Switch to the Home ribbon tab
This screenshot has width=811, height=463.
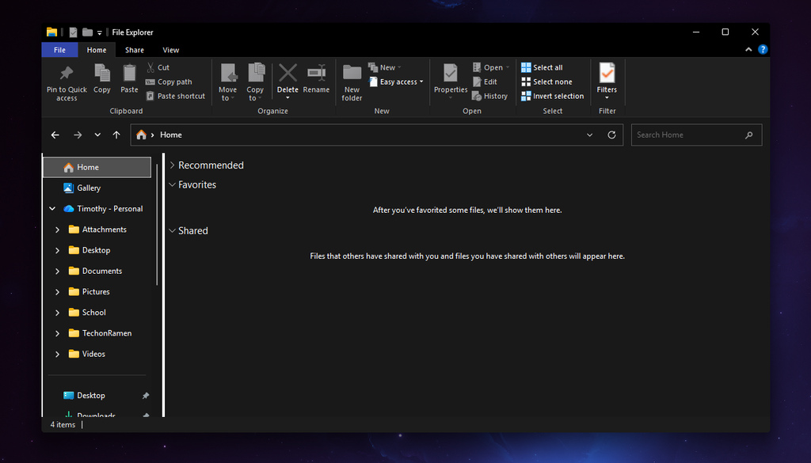[96, 50]
